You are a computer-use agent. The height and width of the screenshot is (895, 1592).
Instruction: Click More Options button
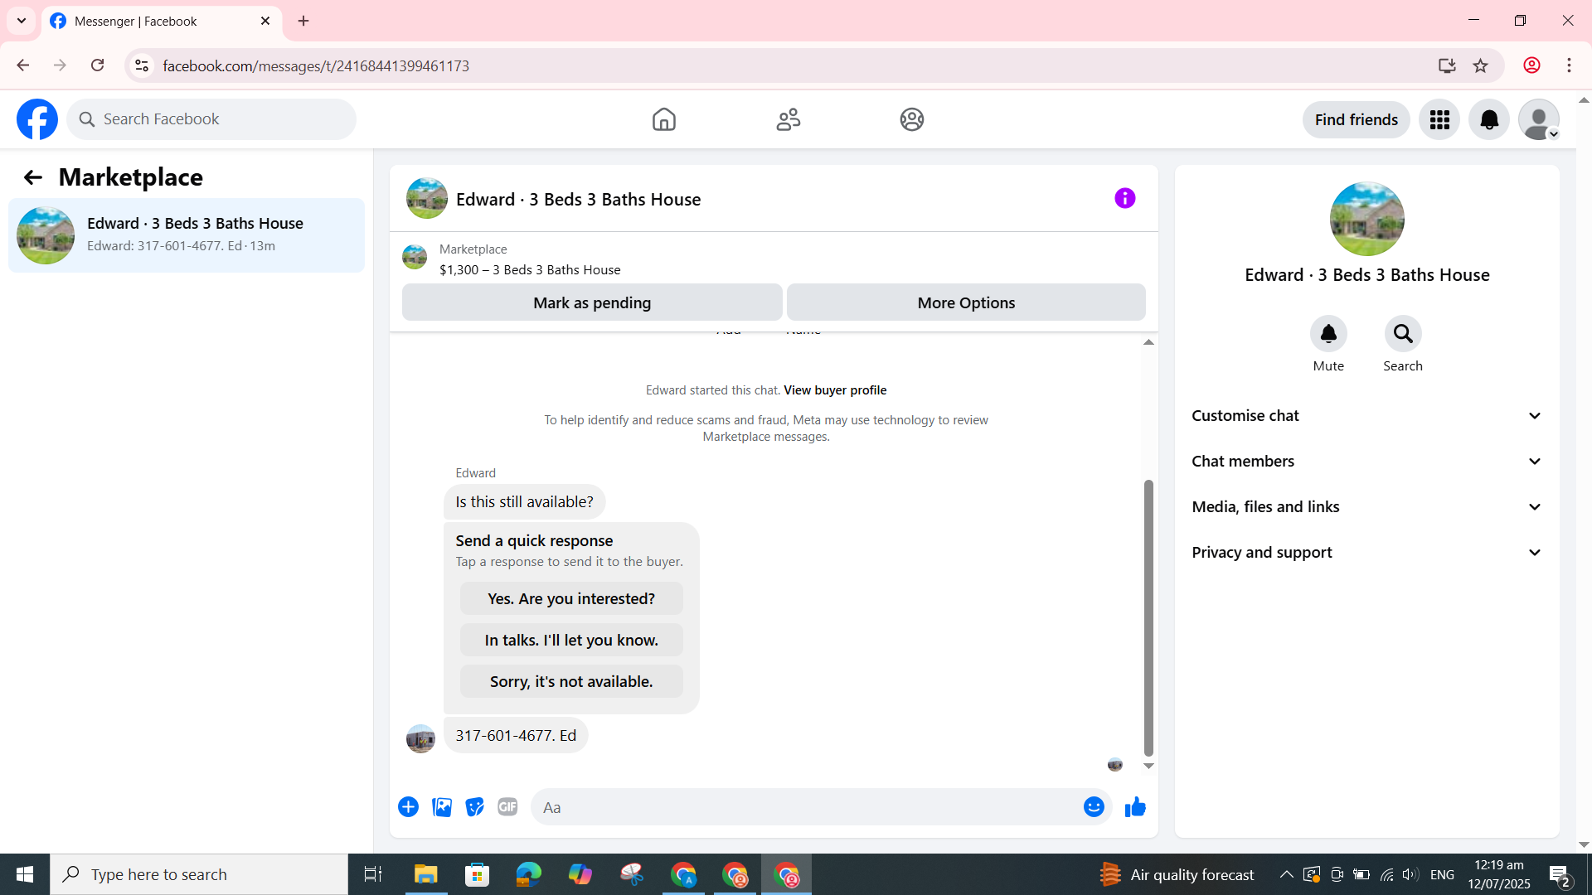[966, 302]
